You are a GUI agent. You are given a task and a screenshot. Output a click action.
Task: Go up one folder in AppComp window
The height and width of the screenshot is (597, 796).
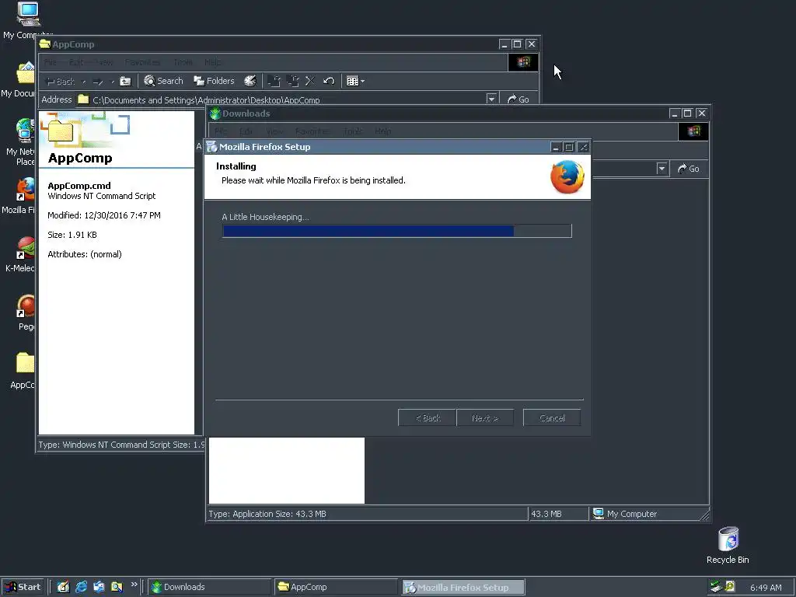[x=125, y=81]
